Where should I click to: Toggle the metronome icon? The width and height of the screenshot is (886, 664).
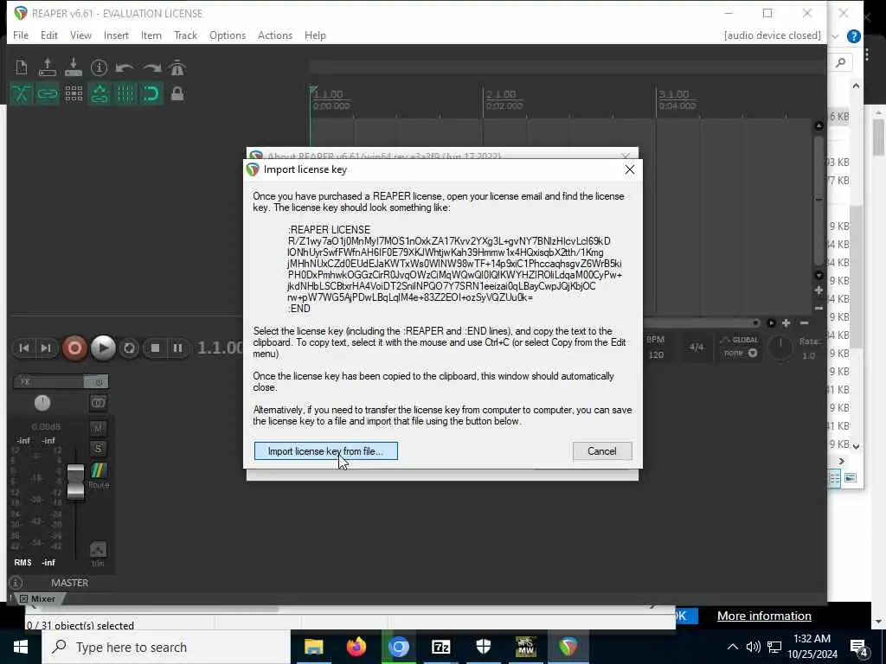click(177, 67)
